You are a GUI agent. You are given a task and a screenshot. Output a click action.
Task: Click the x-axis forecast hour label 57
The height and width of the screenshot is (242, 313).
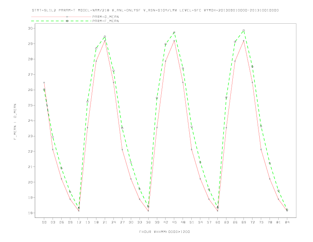[x=209, y=222]
